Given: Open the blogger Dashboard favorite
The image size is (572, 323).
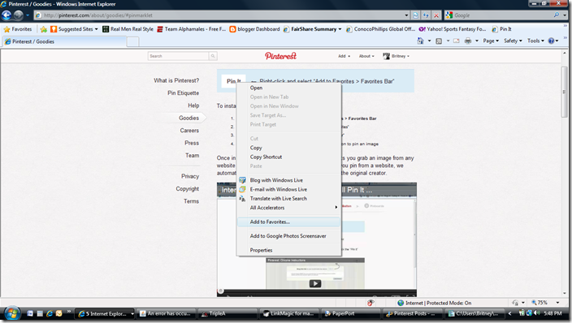Looking at the screenshot, I should click(254, 29).
